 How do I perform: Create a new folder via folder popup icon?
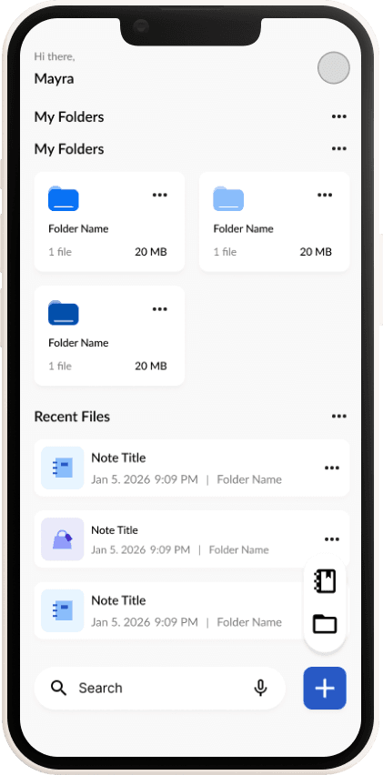point(325,624)
